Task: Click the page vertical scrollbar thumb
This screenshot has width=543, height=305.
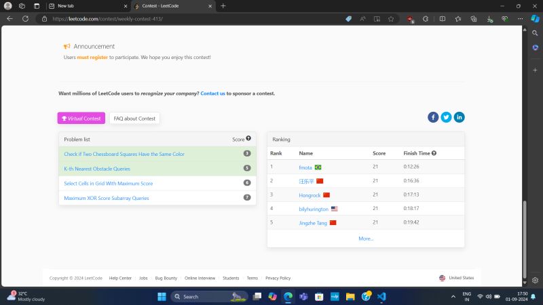Action: pyautogui.click(x=525, y=239)
